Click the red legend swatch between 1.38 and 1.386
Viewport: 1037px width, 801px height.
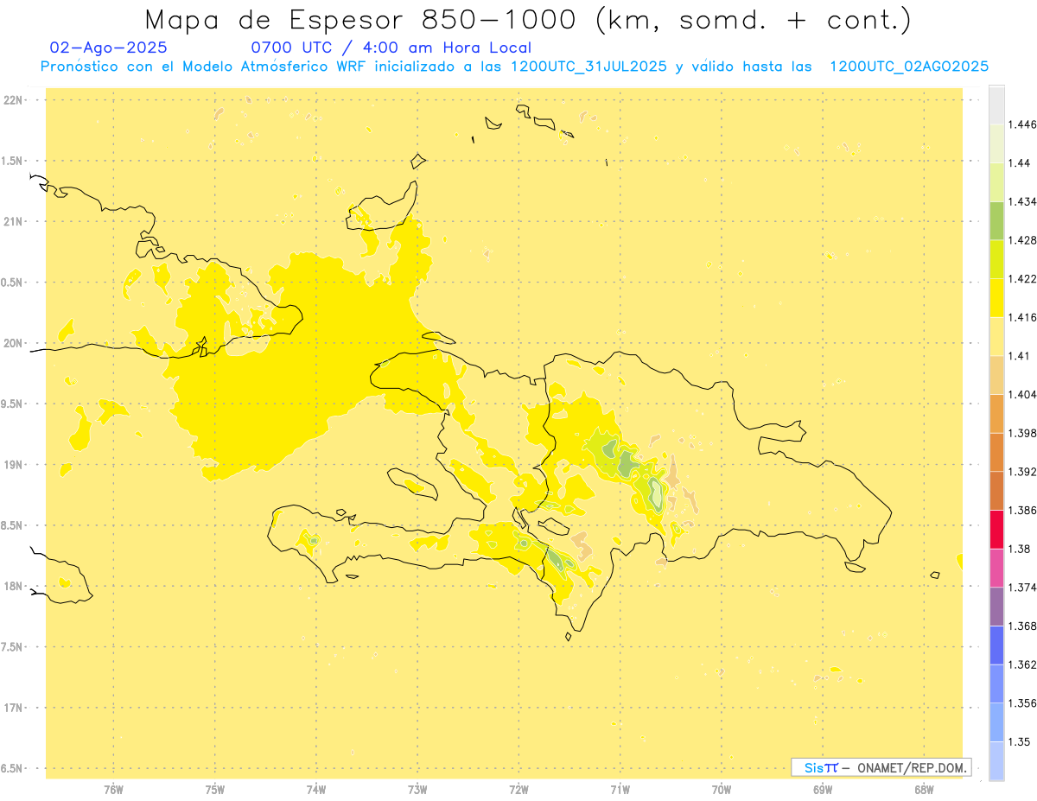(996, 530)
